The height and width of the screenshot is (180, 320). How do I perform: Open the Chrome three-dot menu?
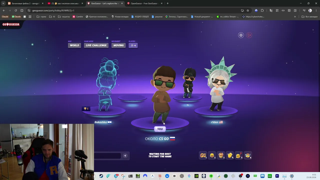click(316, 10)
